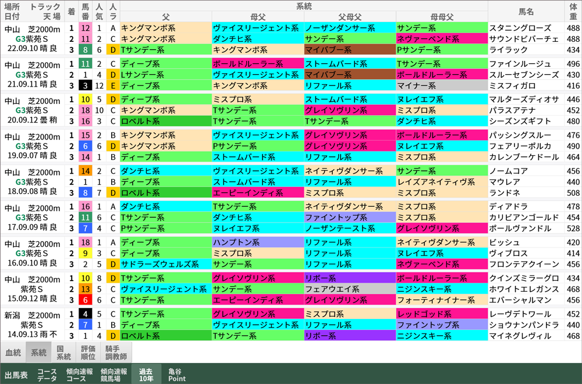This screenshot has width=582, height=384.
Task: Open the 亀谷Point page
Action: 177,375
